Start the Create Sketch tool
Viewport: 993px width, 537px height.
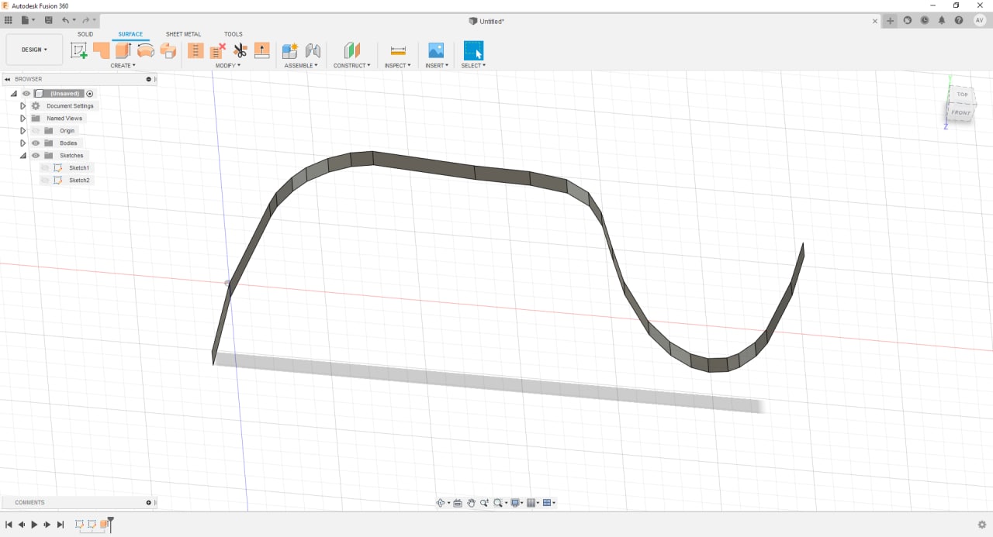79,50
